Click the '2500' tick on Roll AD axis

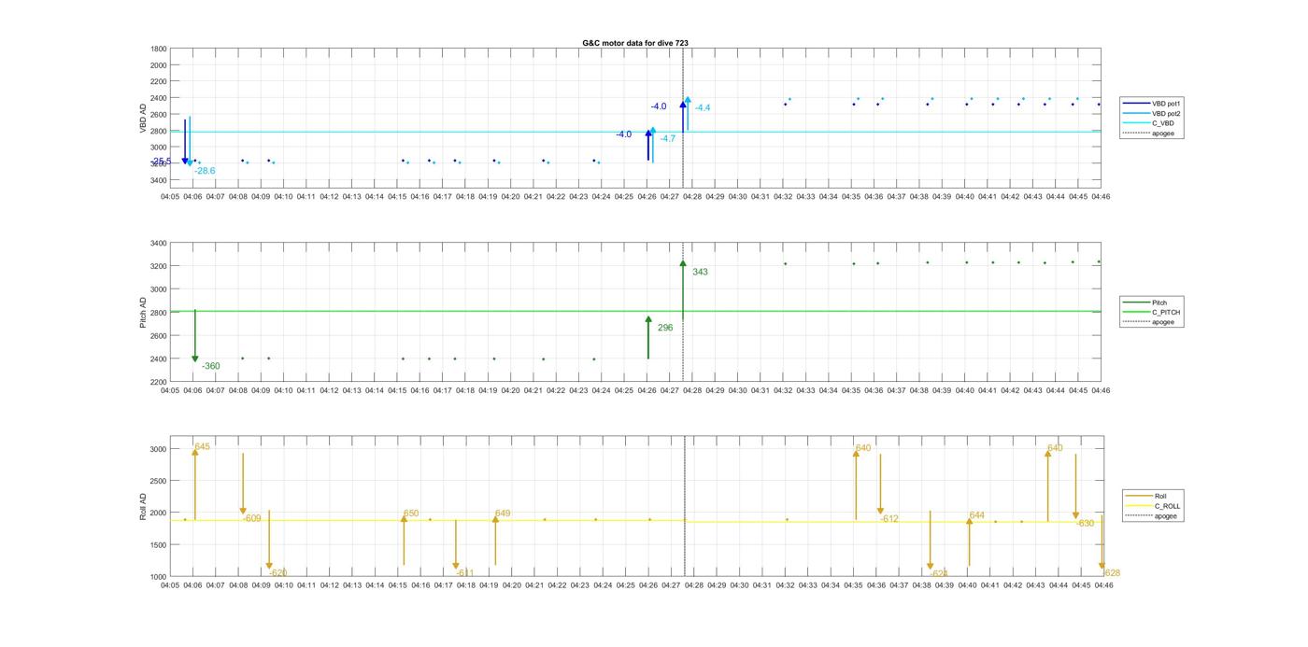(x=159, y=481)
